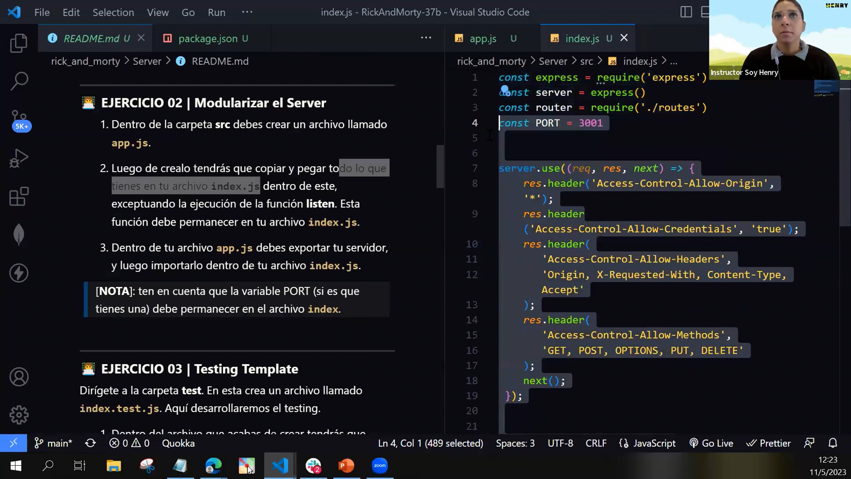Open the Search view in activity bar

coord(19,81)
